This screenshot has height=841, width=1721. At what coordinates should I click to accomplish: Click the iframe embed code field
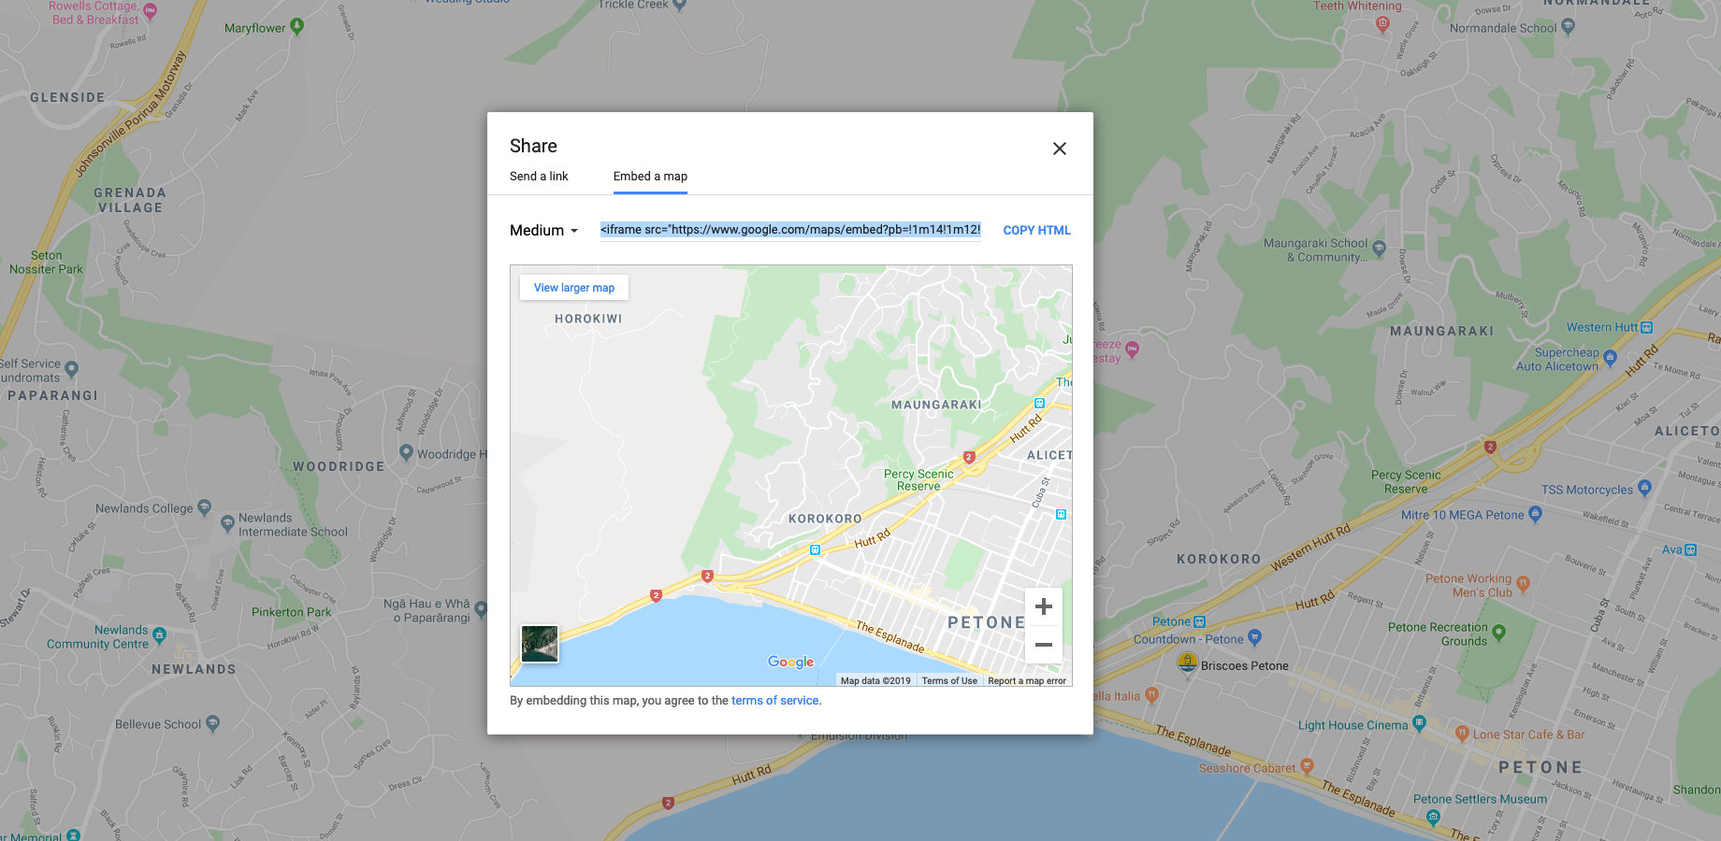(790, 230)
